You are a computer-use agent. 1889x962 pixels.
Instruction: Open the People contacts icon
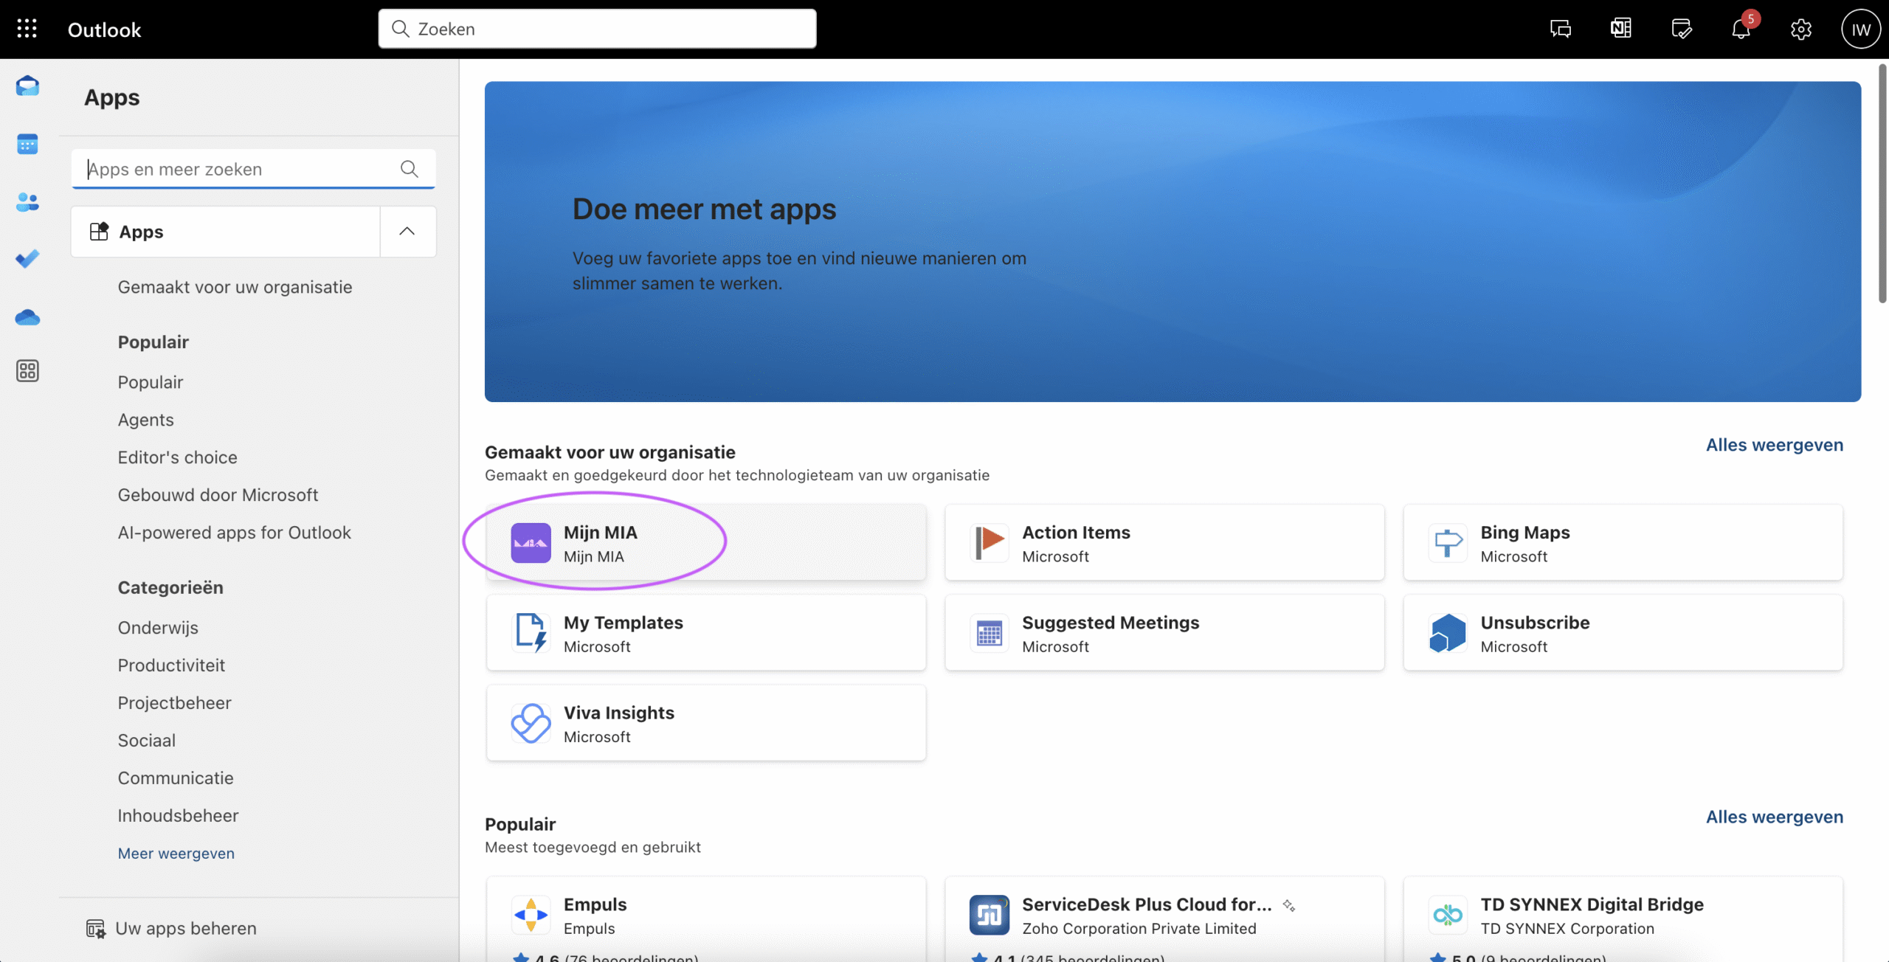[27, 201]
